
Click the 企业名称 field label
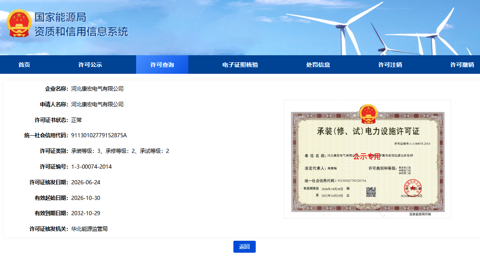pyautogui.click(x=57, y=89)
